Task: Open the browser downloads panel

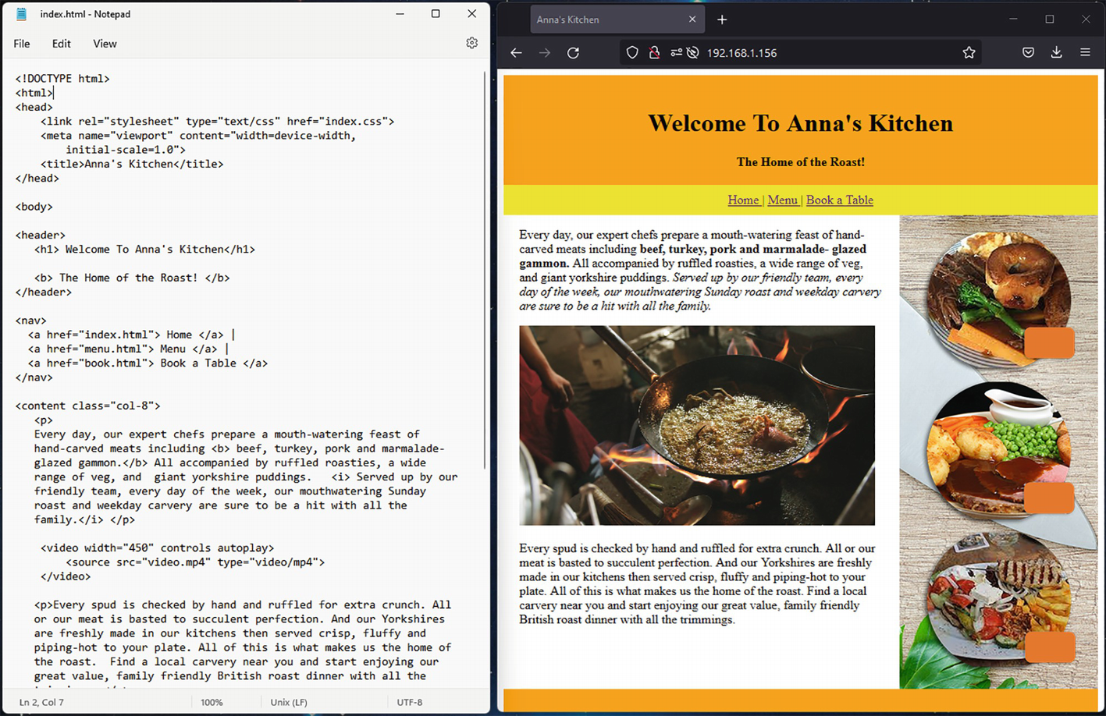Action: (x=1056, y=53)
